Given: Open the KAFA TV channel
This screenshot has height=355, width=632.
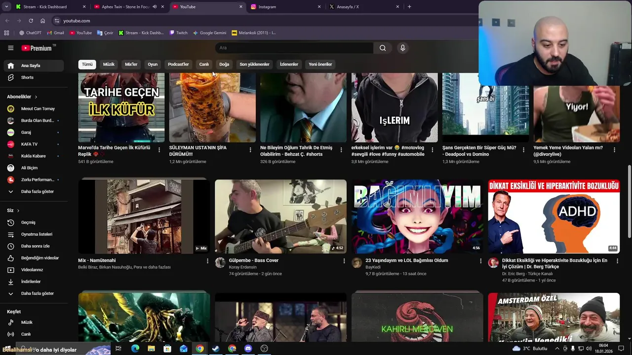Looking at the screenshot, I should tap(34, 144).
